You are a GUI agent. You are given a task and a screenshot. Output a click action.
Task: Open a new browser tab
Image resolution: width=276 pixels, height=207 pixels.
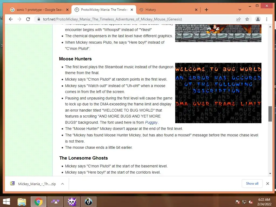(206, 10)
